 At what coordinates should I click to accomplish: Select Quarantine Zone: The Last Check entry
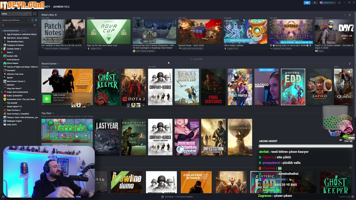[x=21, y=99]
